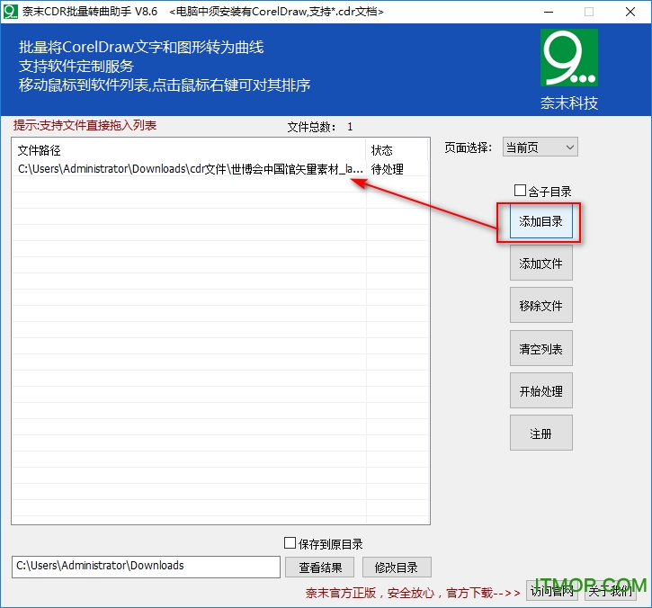Open the 页面选择 dropdown

pos(540,148)
